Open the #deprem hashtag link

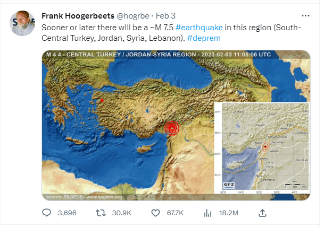204,38
